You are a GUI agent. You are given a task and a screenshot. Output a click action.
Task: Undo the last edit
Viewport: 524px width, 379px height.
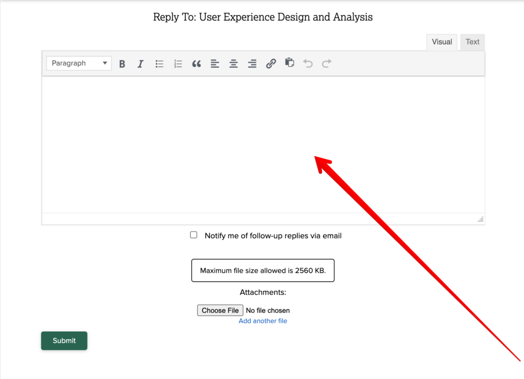coord(308,63)
